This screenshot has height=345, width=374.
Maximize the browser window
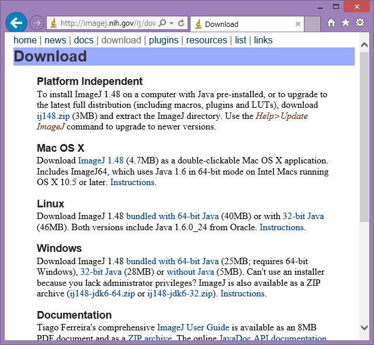click(x=336, y=6)
